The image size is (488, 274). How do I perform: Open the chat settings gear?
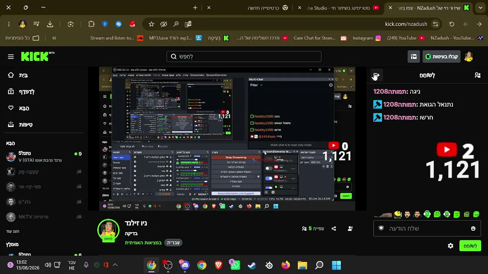coord(451,246)
